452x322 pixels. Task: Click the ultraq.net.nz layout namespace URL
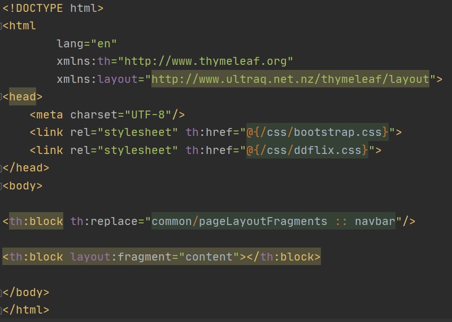tap(290, 79)
